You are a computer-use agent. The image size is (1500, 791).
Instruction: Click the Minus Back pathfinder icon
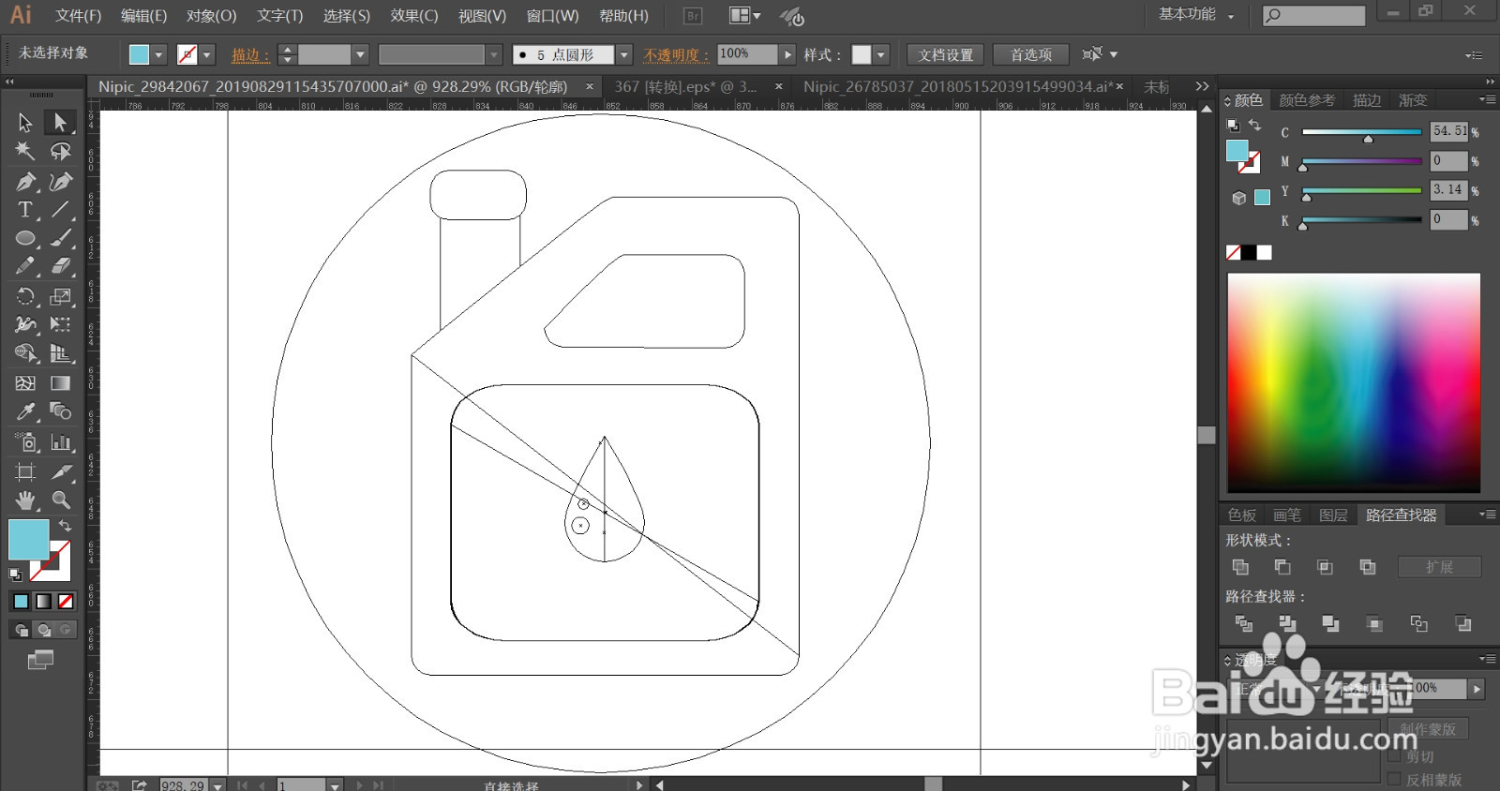pyautogui.click(x=1462, y=623)
